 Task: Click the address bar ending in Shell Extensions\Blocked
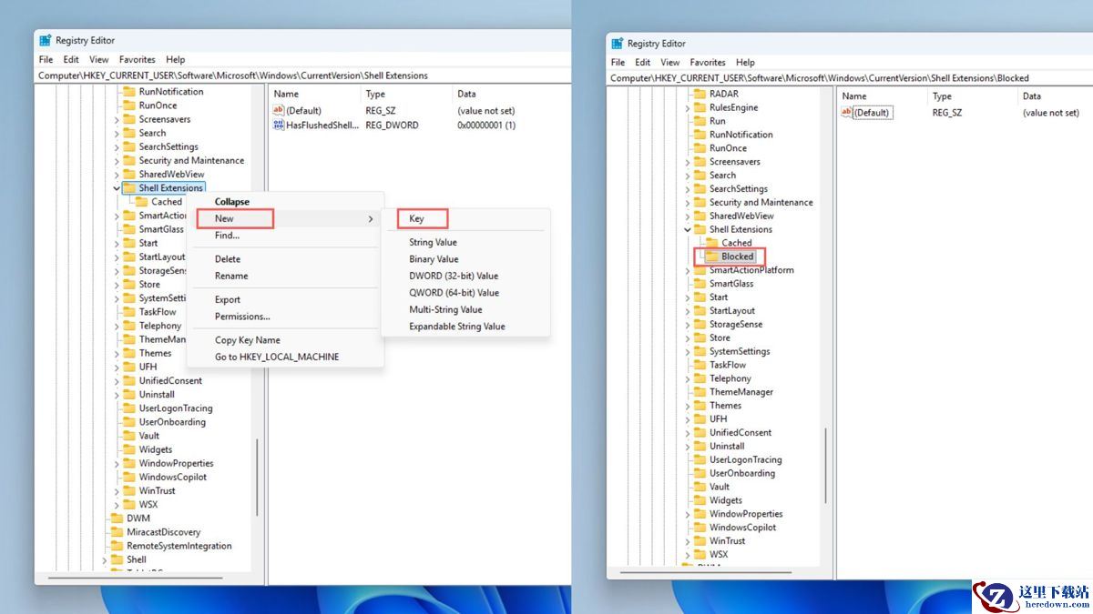820,78
